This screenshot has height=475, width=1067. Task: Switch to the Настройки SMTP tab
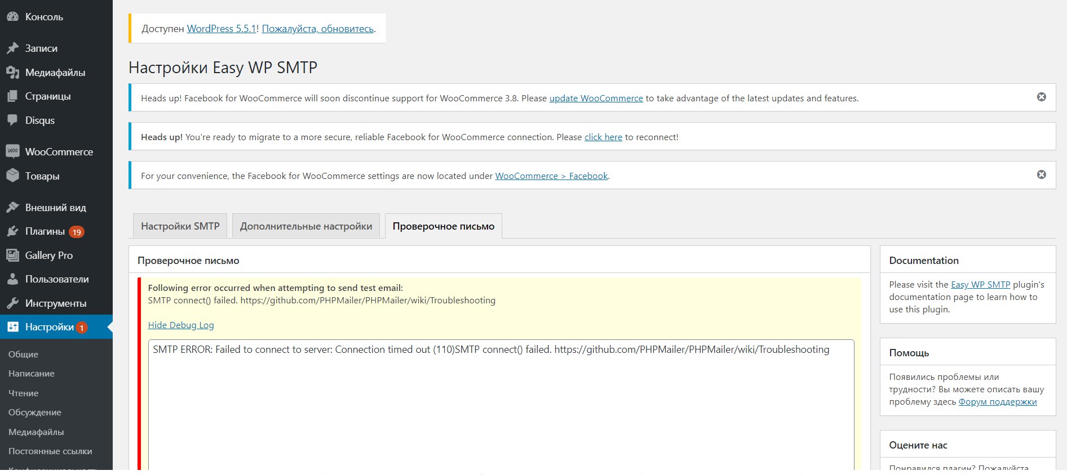(x=180, y=226)
